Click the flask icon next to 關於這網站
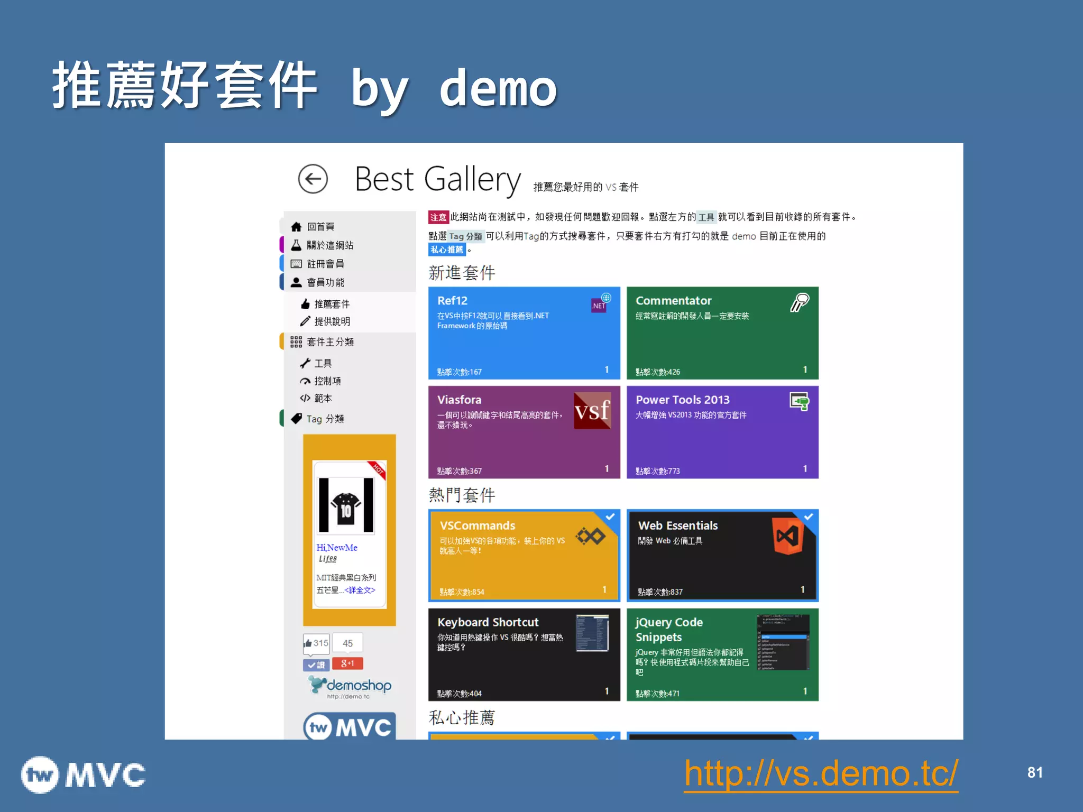 (x=296, y=245)
